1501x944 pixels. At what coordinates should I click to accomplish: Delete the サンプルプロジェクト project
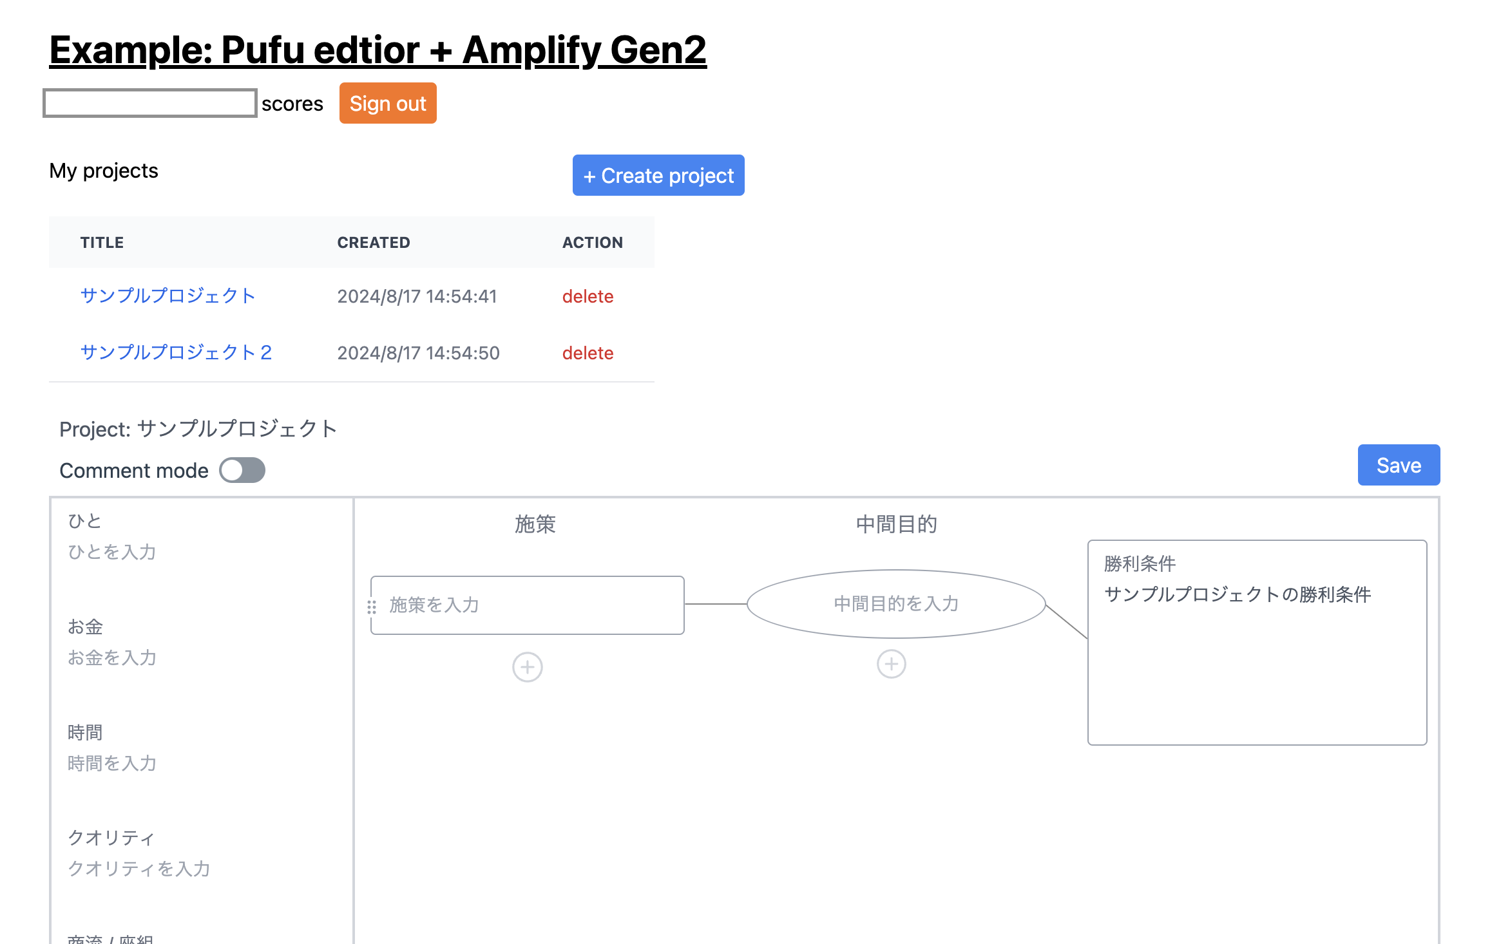587,296
